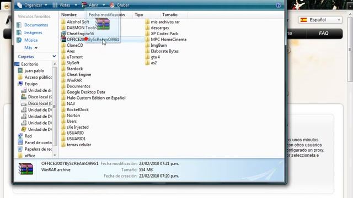
Task: Open the FAQ tab on the web page
Action: 324,34
